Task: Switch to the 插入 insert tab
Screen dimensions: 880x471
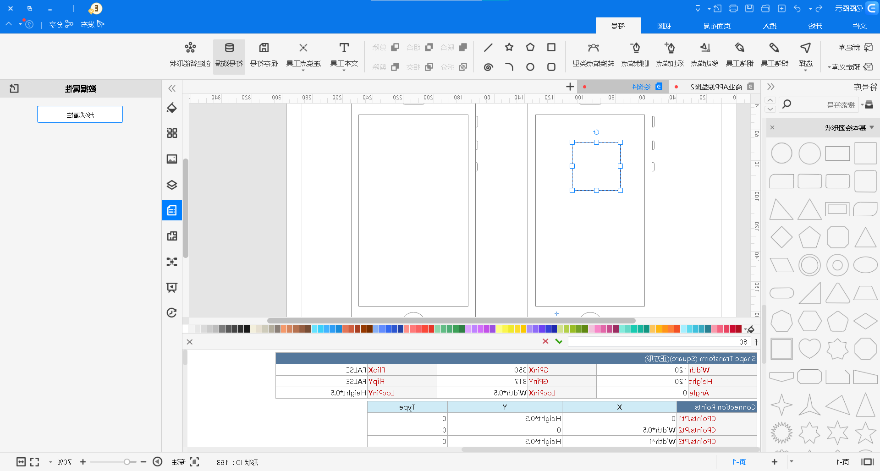Action: point(770,26)
